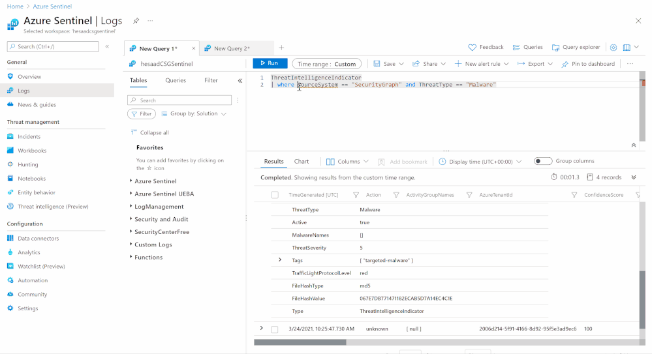This screenshot has height=354, width=652.
Task: Expand LogManagement group
Action: (x=131, y=206)
